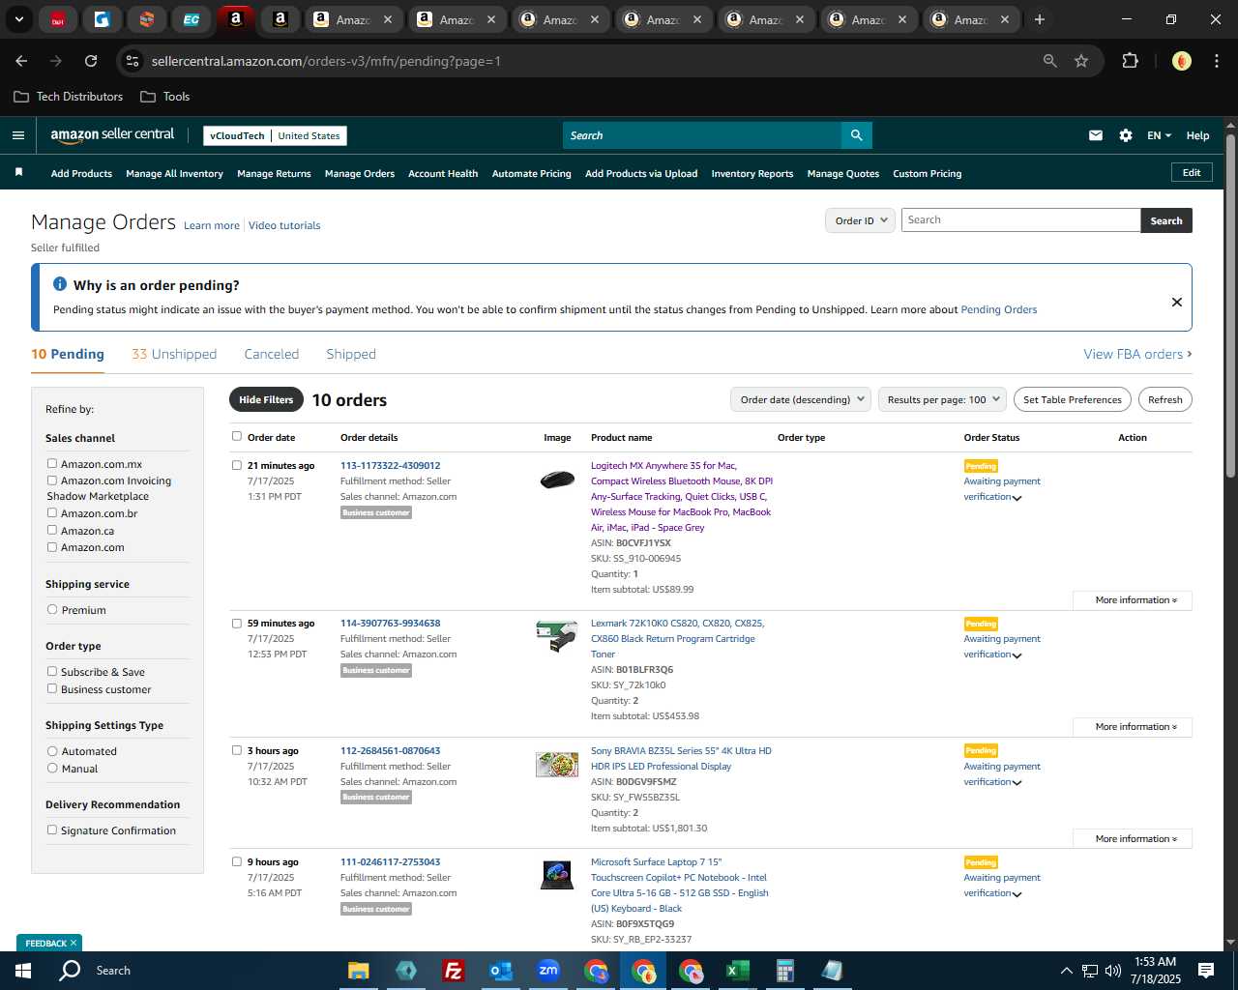Click the Hide Filters button

(266, 399)
